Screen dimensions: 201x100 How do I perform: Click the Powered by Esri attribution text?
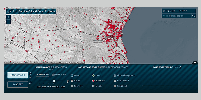pyautogui.click(x=44, y=63)
